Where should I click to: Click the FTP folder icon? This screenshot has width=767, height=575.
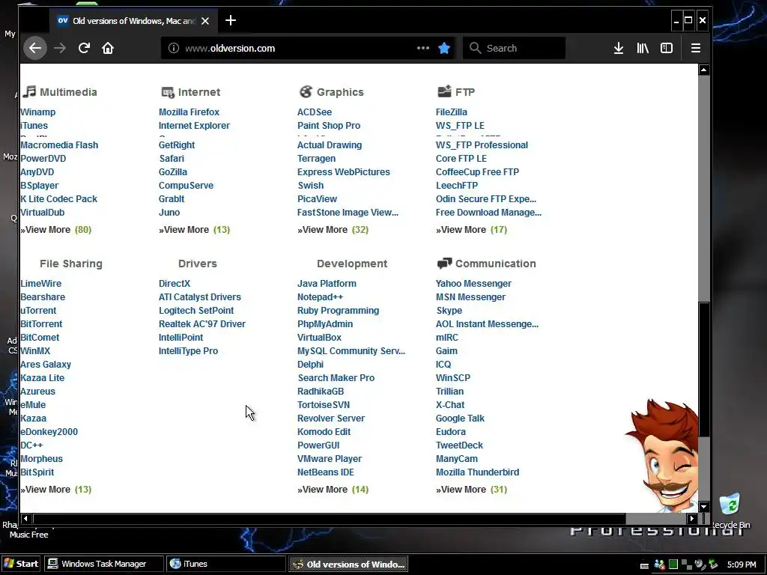(x=444, y=91)
